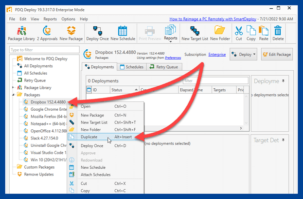The width and height of the screenshot is (303, 199).
Task: Pin the Target Details panel
Action: 283,140
